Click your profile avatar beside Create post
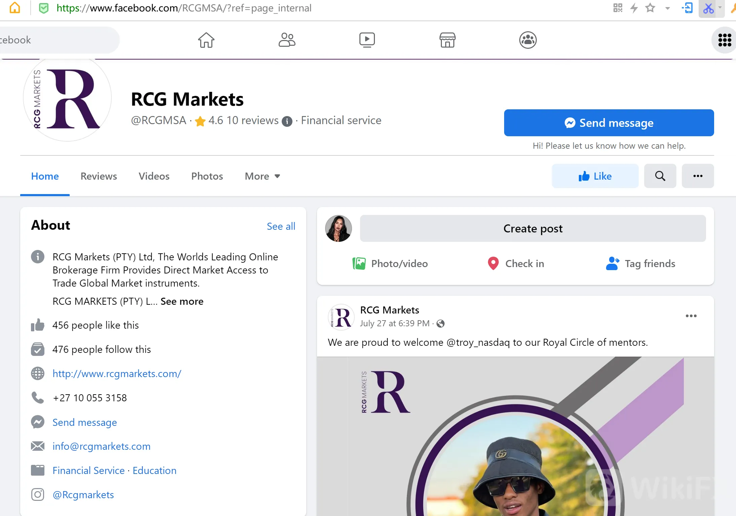Viewport: 736px width, 516px height. [338, 228]
